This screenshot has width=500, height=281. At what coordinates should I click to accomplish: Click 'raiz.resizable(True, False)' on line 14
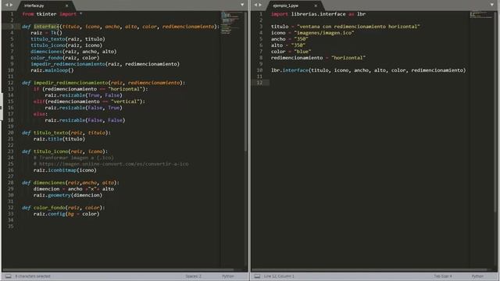[x=84, y=95]
